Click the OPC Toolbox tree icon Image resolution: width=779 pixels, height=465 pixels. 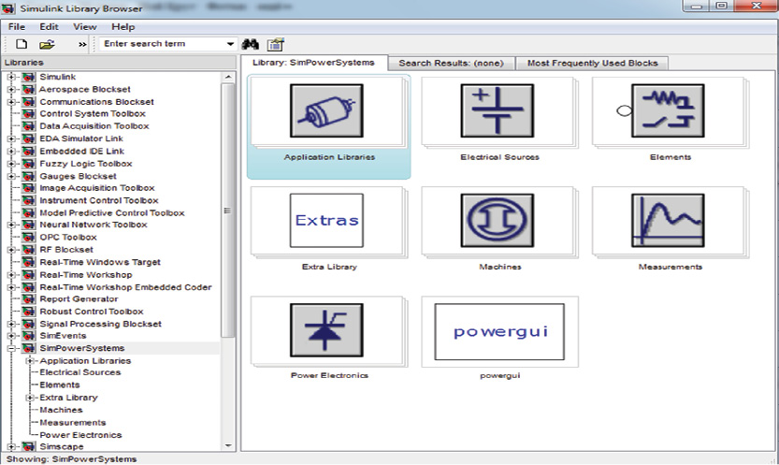point(29,238)
